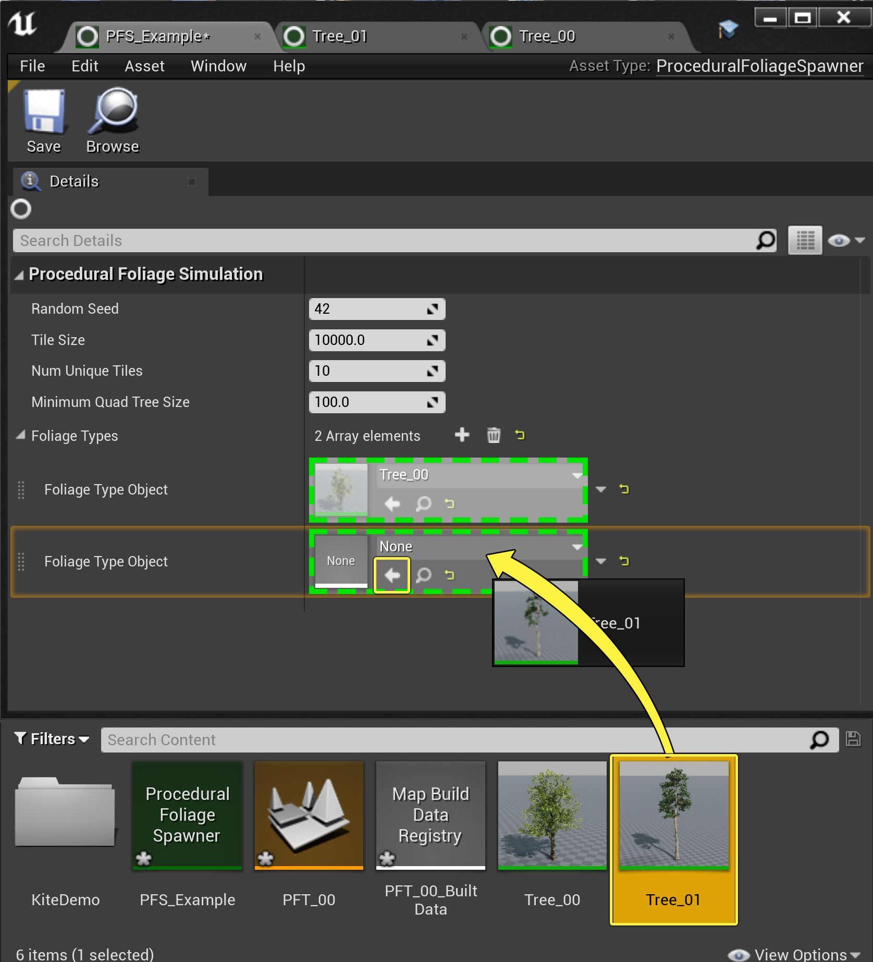Reset the Foliage Types array to default
The image size is (873, 962).
(x=520, y=435)
